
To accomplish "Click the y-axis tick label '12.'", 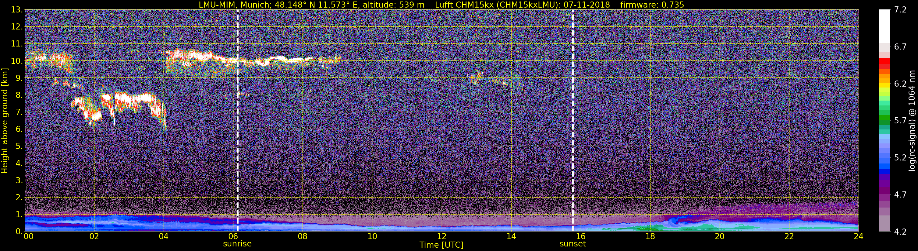I will point(17,27).
